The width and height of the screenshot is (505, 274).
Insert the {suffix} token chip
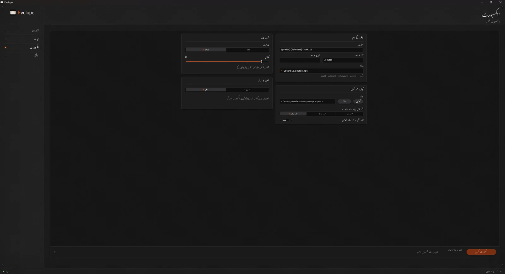coord(332,76)
